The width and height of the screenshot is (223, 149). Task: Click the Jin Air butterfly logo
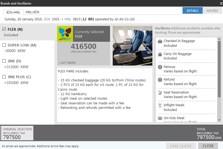tap(65, 34)
